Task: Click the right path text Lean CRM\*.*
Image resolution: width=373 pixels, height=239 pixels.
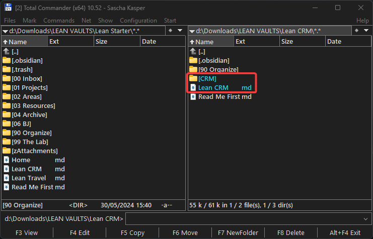Action: (302, 31)
